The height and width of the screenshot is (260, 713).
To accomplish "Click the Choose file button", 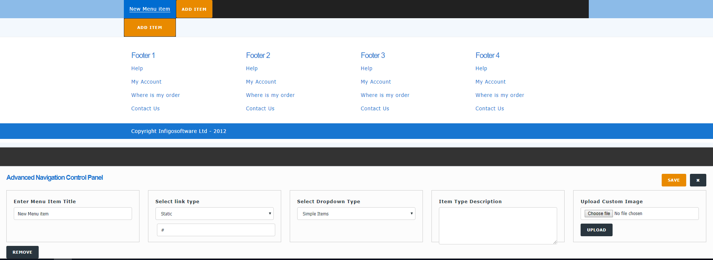I will 598,214.
